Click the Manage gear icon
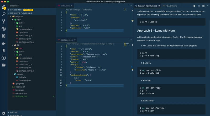The height and width of the screenshot is (116, 210). (x=4, y=113)
